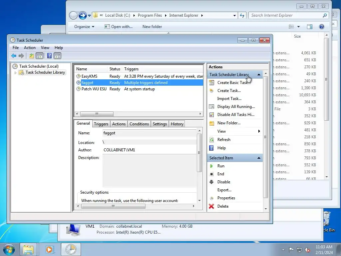
Task: Open the address bar history dropdown arrow
Action: pos(234,15)
